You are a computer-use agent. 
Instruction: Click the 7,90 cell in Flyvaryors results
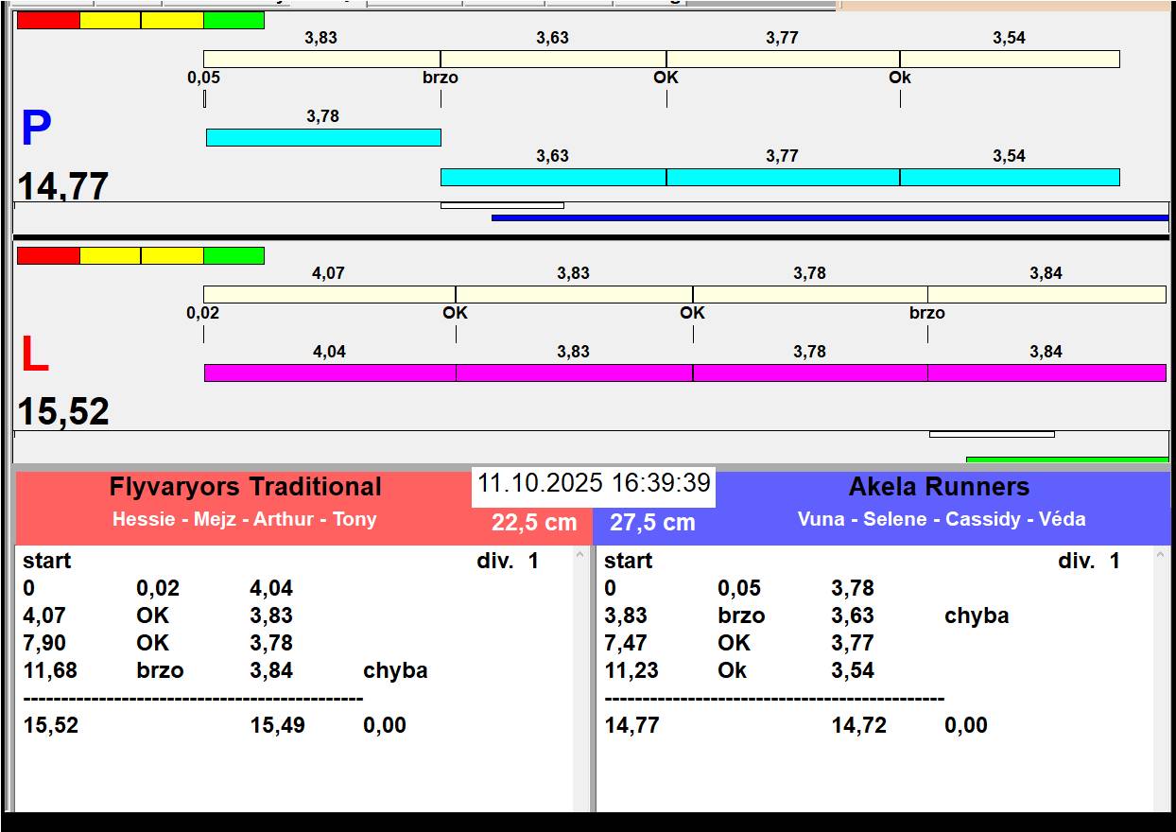click(x=44, y=643)
